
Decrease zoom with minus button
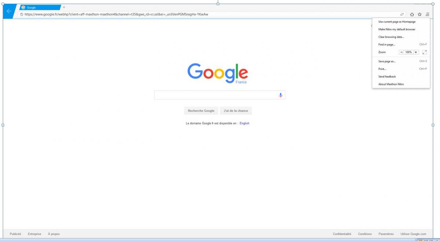[x=401, y=52]
